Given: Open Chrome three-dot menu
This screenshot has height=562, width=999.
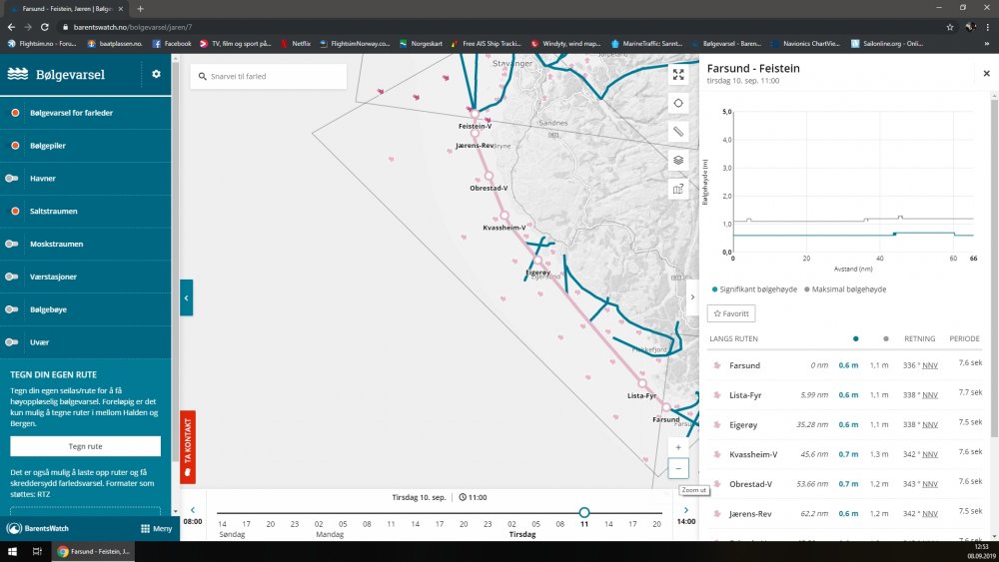Looking at the screenshot, I should point(988,27).
